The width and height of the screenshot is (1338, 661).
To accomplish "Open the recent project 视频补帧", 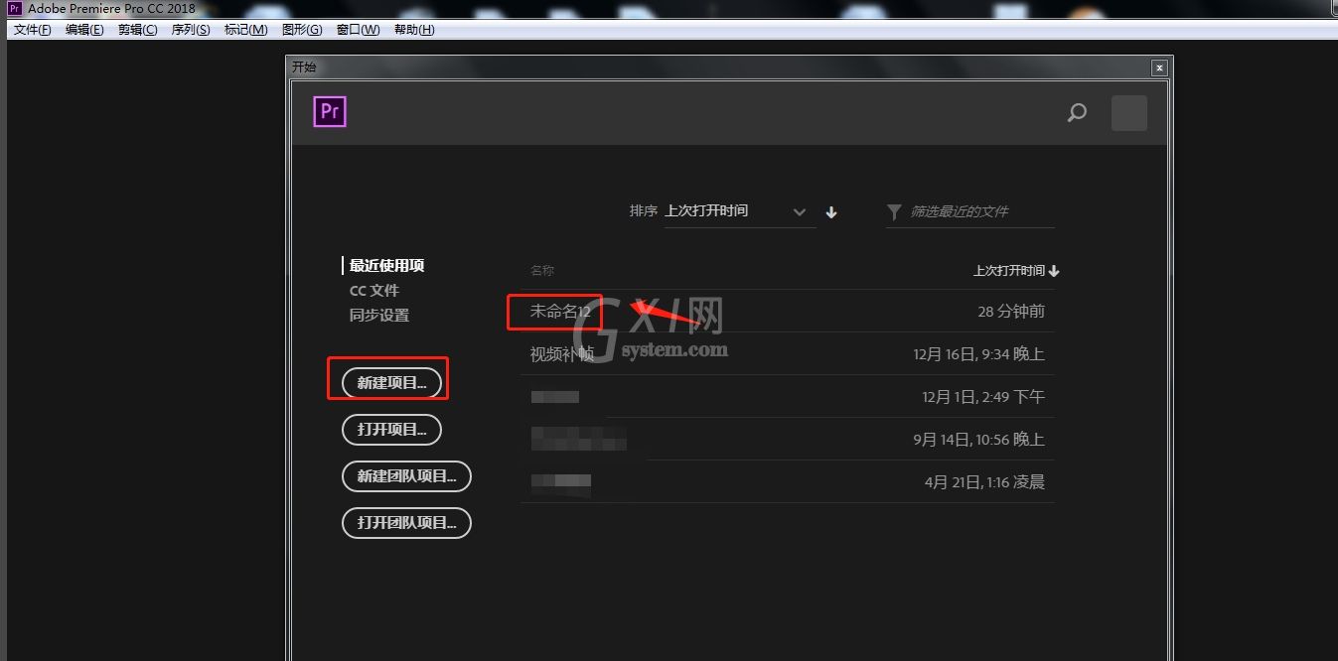I will [x=562, y=354].
